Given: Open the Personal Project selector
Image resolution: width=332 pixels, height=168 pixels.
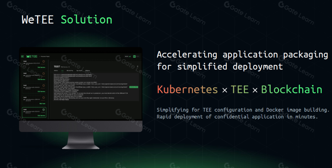Looking at the screenshot, I should 44,56.
